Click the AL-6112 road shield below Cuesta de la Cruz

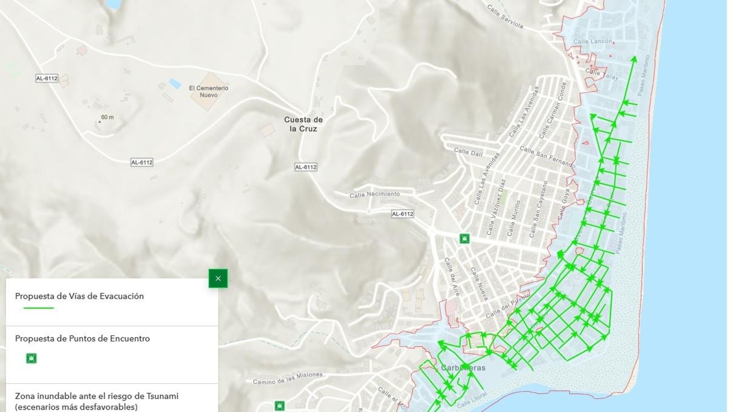[x=306, y=167]
